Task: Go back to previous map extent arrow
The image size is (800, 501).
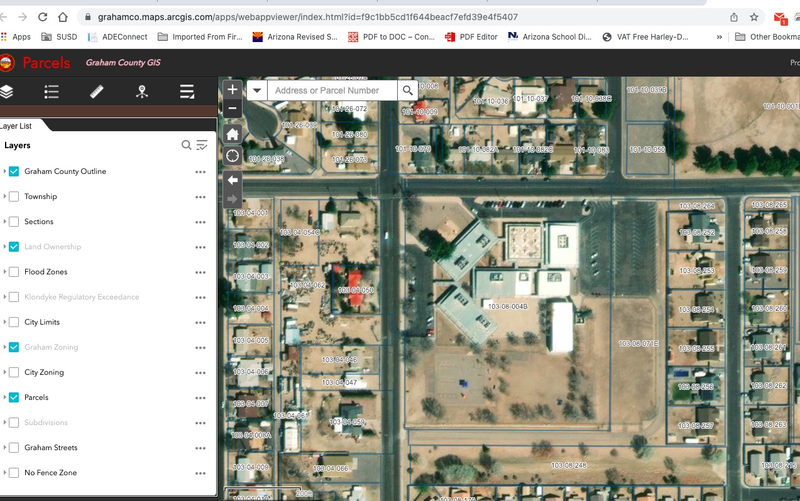Action: click(x=233, y=180)
